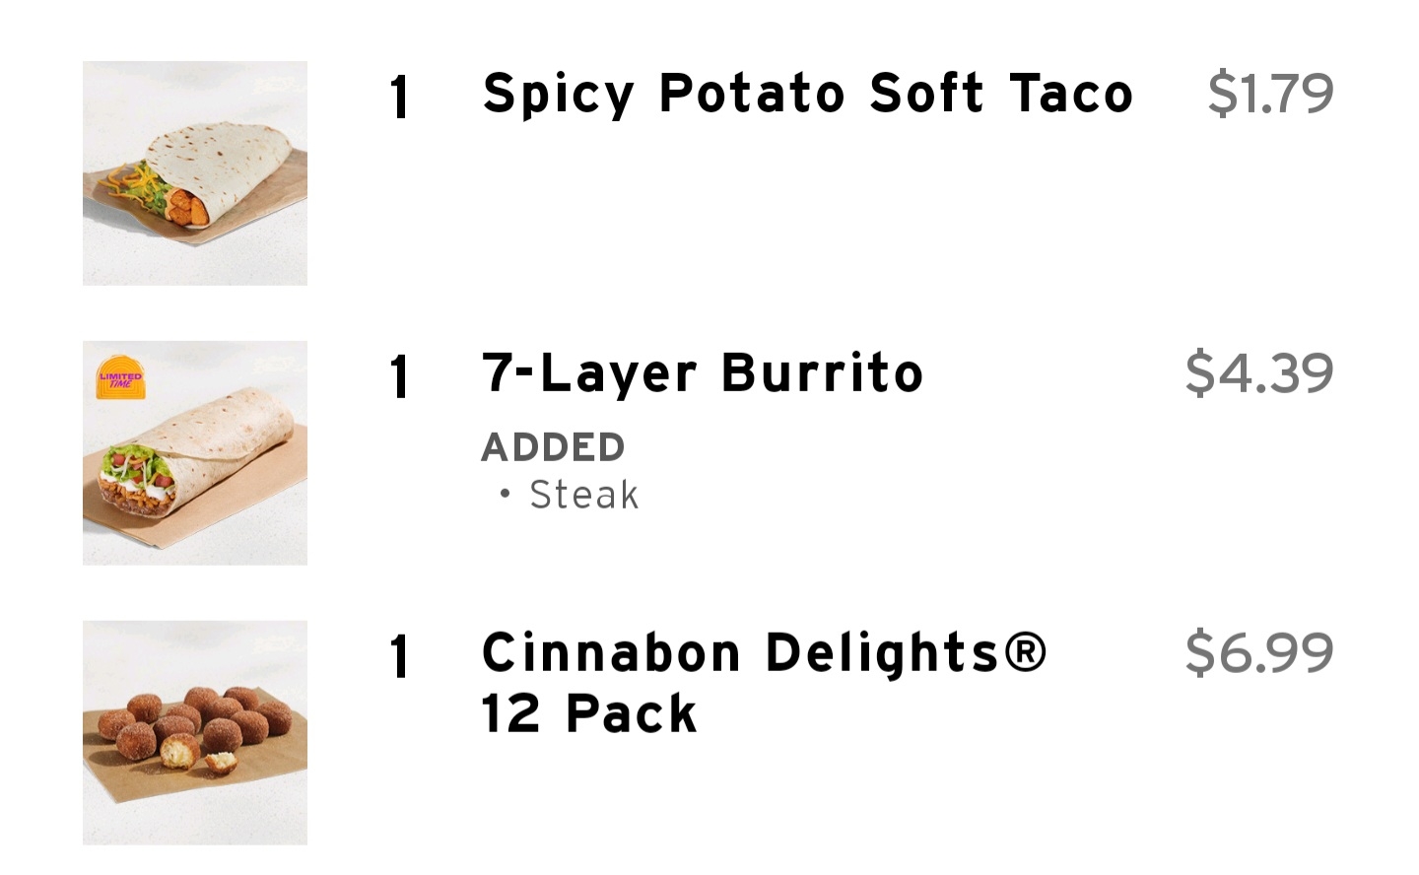Click the $6.99 price
This screenshot has width=1419, height=875.
tap(1259, 653)
